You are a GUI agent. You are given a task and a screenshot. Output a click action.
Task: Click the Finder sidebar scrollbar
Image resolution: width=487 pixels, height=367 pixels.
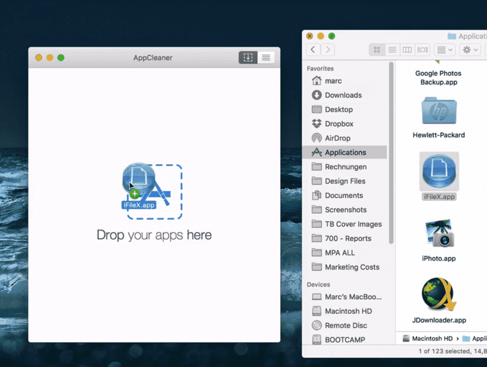click(x=391, y=153)
